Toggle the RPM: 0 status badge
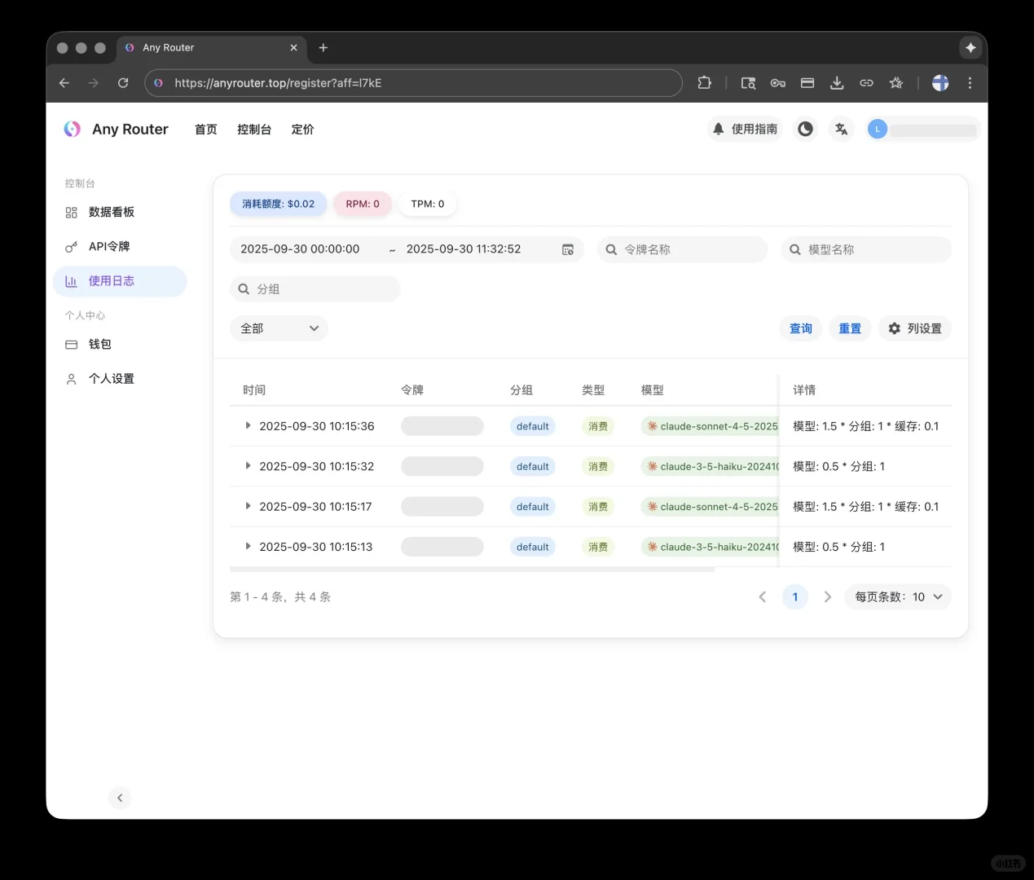Viewport: 1034px width, 880px height. (363, 204)
